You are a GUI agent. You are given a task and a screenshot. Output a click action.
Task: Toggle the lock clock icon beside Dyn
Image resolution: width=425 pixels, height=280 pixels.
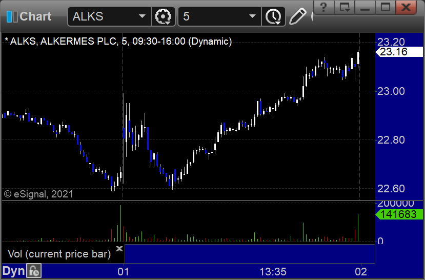pos(34,271)
